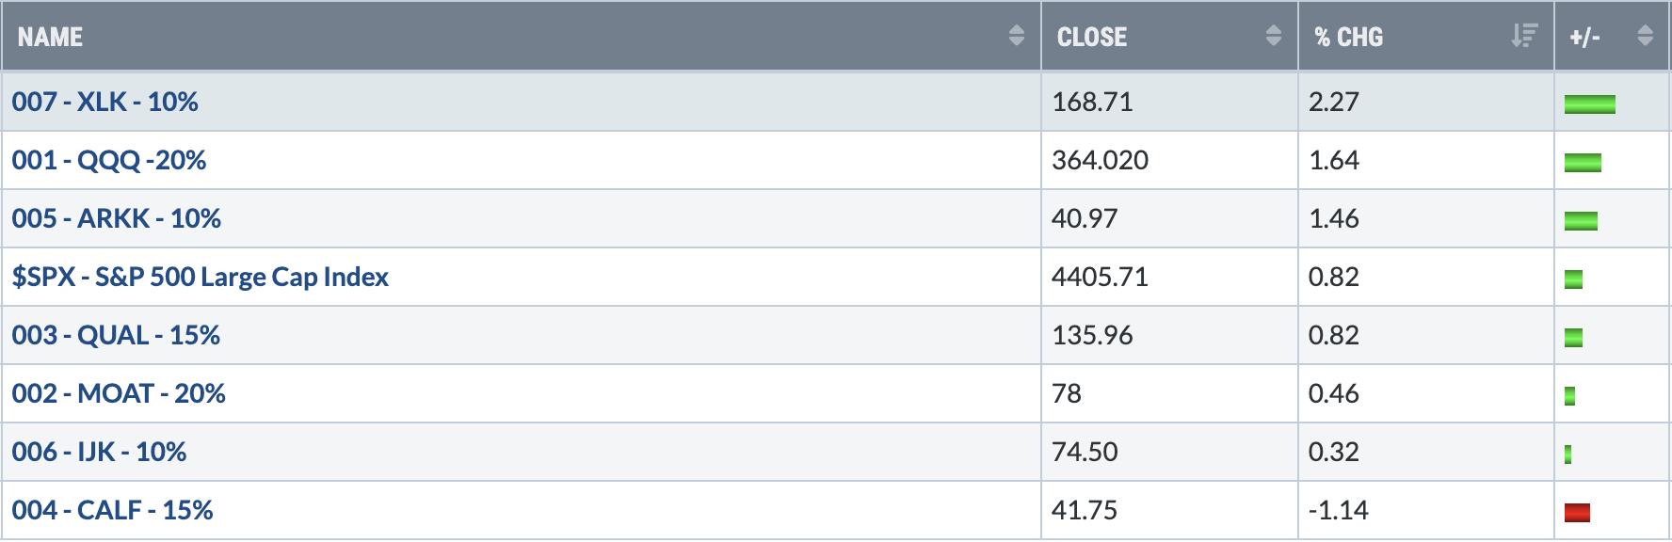
Task: Click the % CHG column header label
Action: (1348, 37)
